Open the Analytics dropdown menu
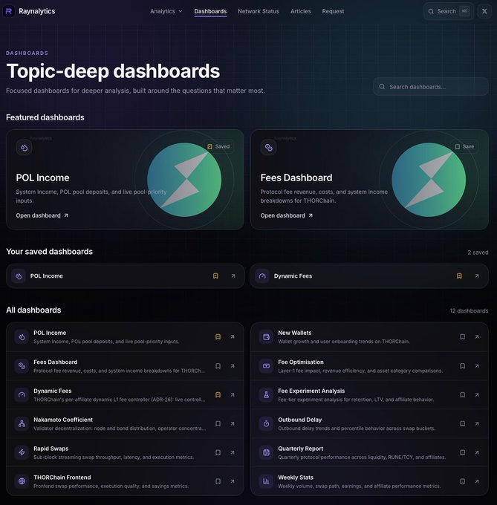The height and width of the screenshot is (505, 497). 166,11
